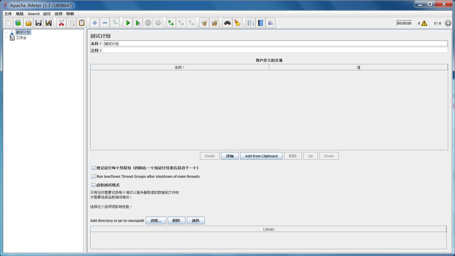Open the 运行 menu
Image resolution: width=455 pixels, height=256 pixels.
coord(47,14)
